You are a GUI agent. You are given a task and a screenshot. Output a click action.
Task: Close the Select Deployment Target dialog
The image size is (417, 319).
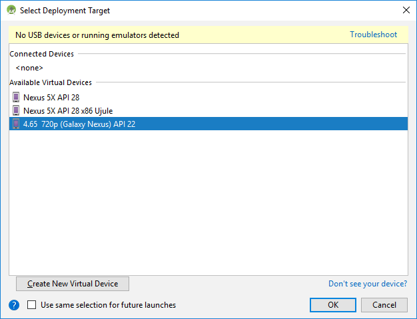coord(406,11)
